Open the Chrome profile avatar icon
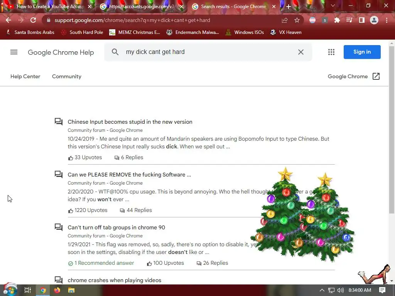This screenshot has width=395, height=296. [x=374, y=20]
